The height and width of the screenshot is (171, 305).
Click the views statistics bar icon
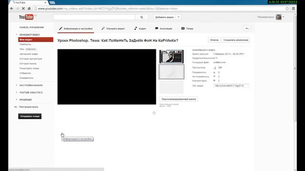(214, 67)
